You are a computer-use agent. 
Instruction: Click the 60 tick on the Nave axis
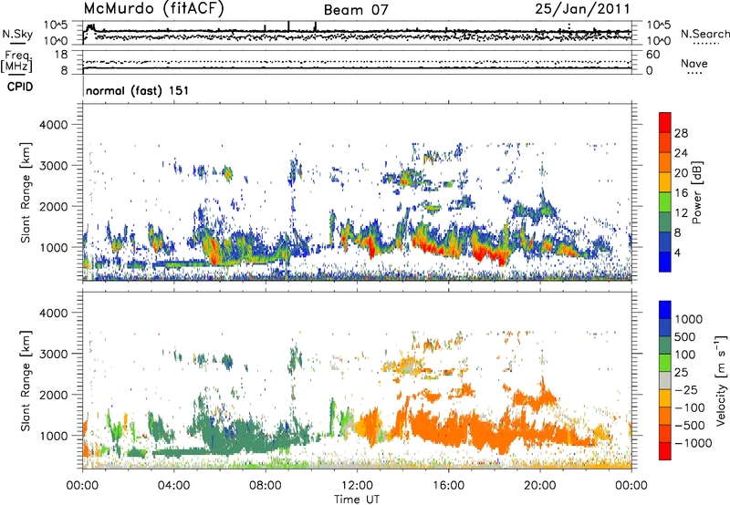652,55
